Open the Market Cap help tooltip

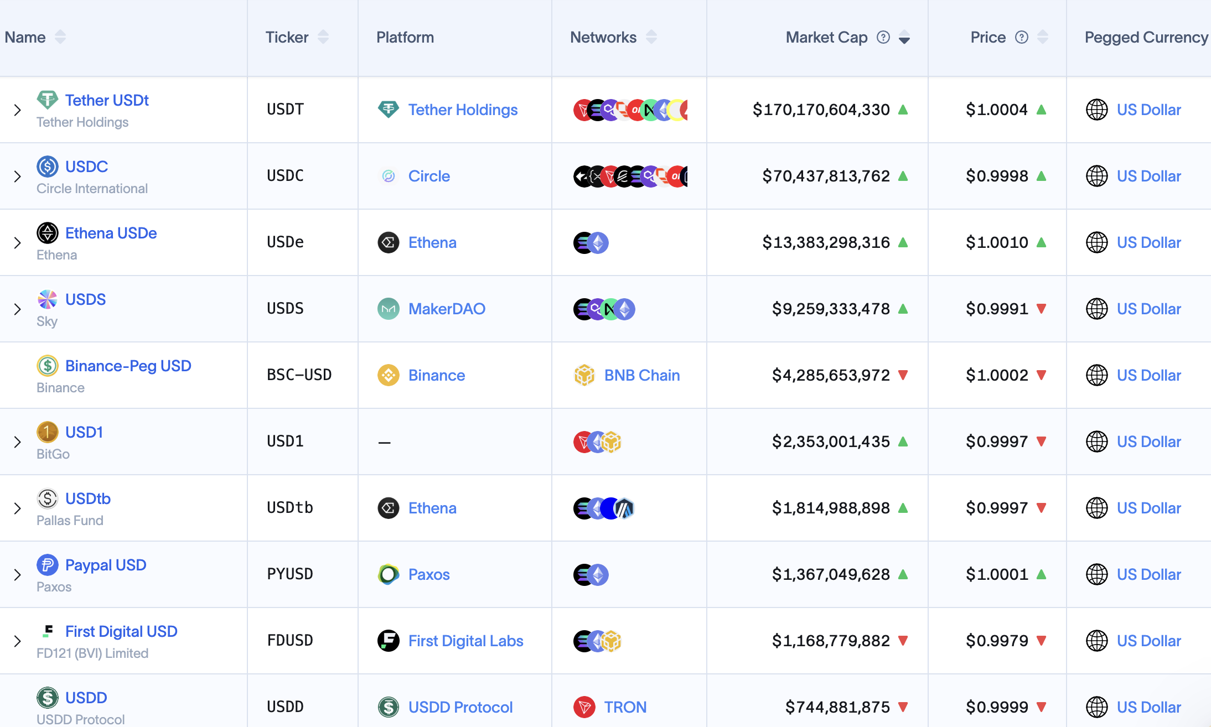(x=883, y=37)
